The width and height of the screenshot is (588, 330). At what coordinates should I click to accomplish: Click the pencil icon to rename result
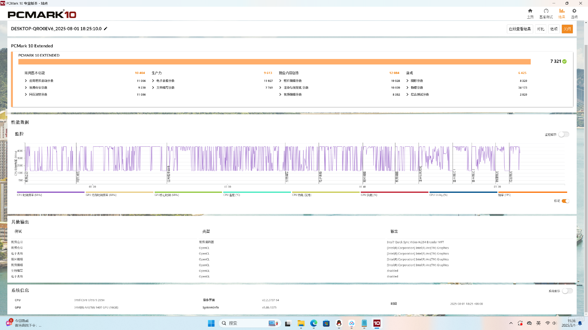(106, 29)
